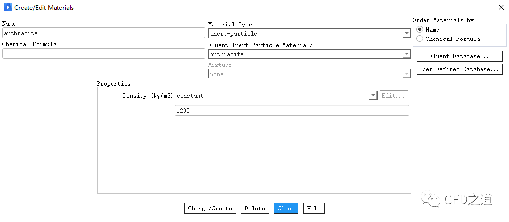Click the Delete button
Screen dimensions: 509x222
pyautogui.click(x=254, y=209)
